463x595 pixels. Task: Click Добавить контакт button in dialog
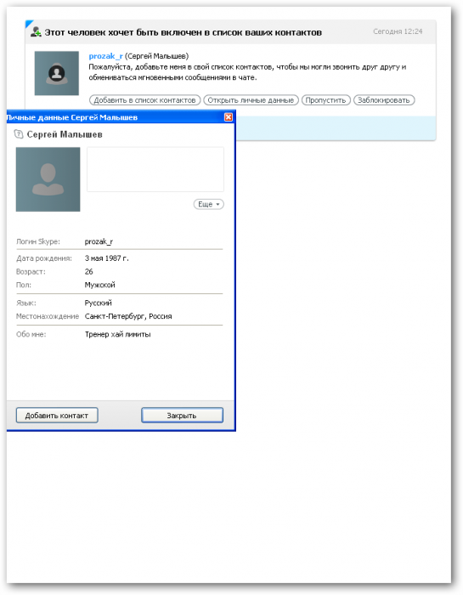coord(57,416)
